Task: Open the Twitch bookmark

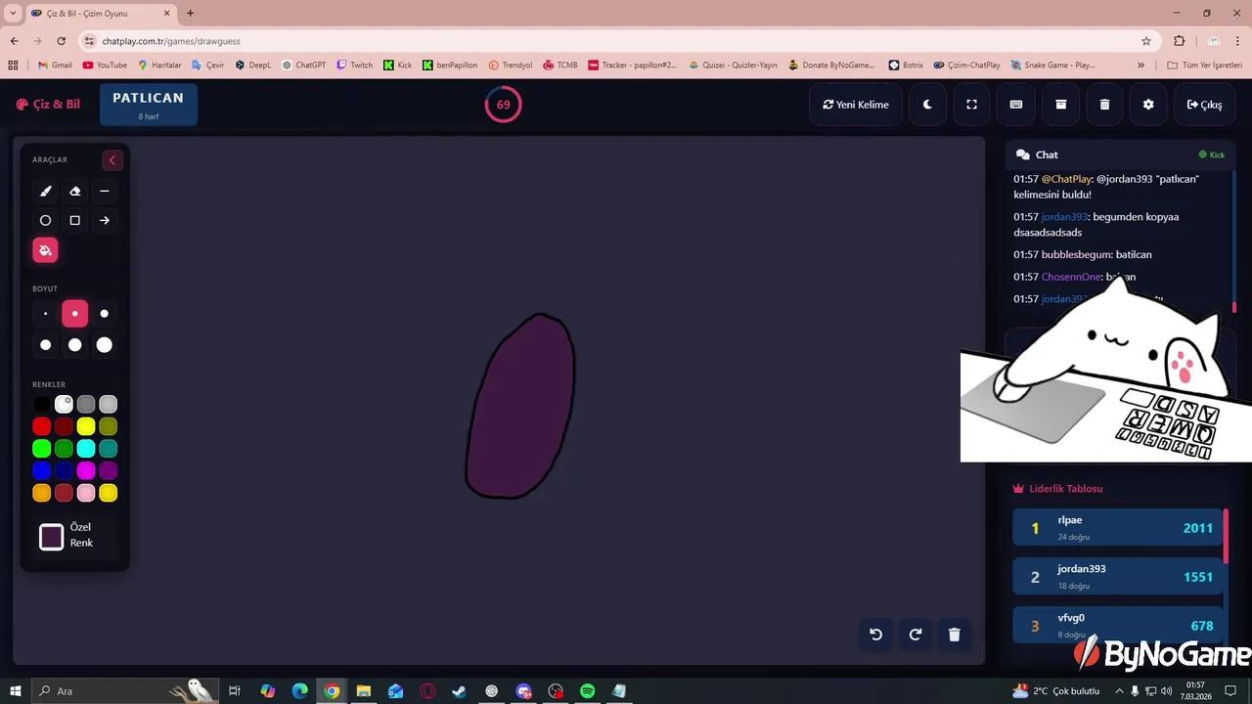Action: [x=354, y=66]
